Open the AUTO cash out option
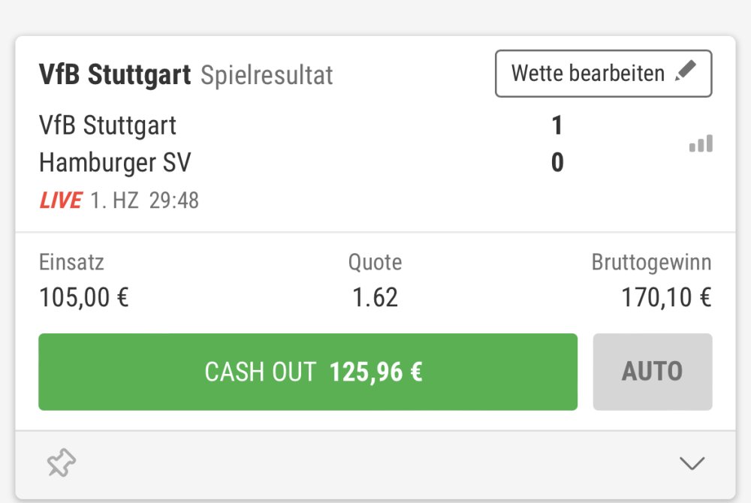 click(x=652, y=372)
